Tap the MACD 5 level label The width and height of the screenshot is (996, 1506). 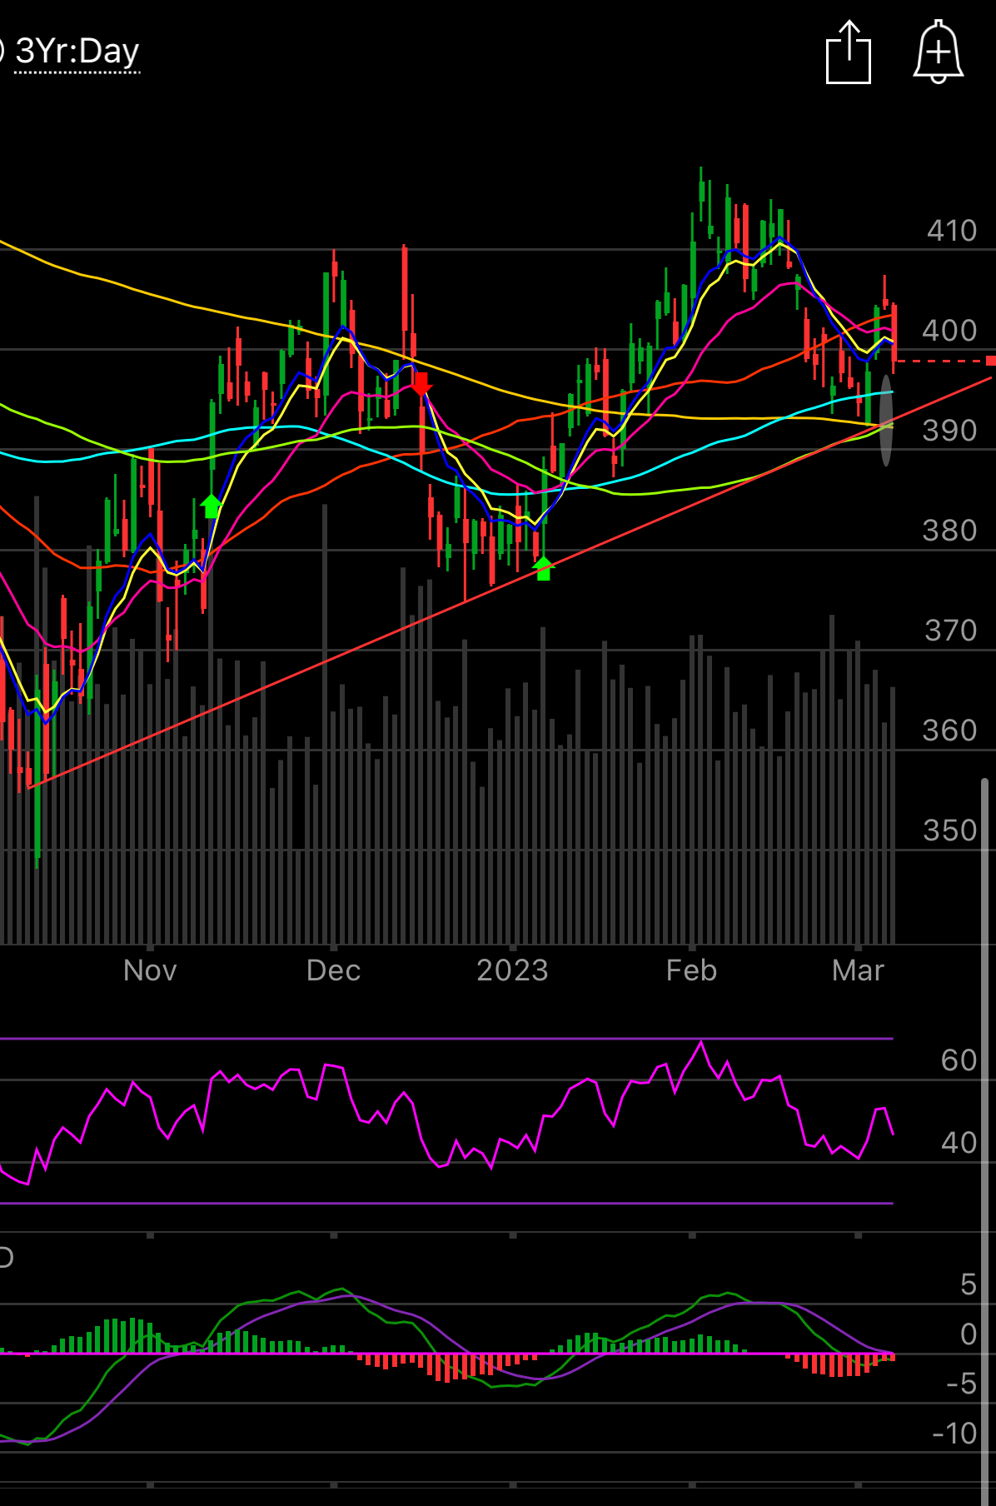(968, 1284)
